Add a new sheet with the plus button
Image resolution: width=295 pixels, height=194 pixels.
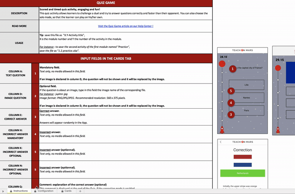80,191
